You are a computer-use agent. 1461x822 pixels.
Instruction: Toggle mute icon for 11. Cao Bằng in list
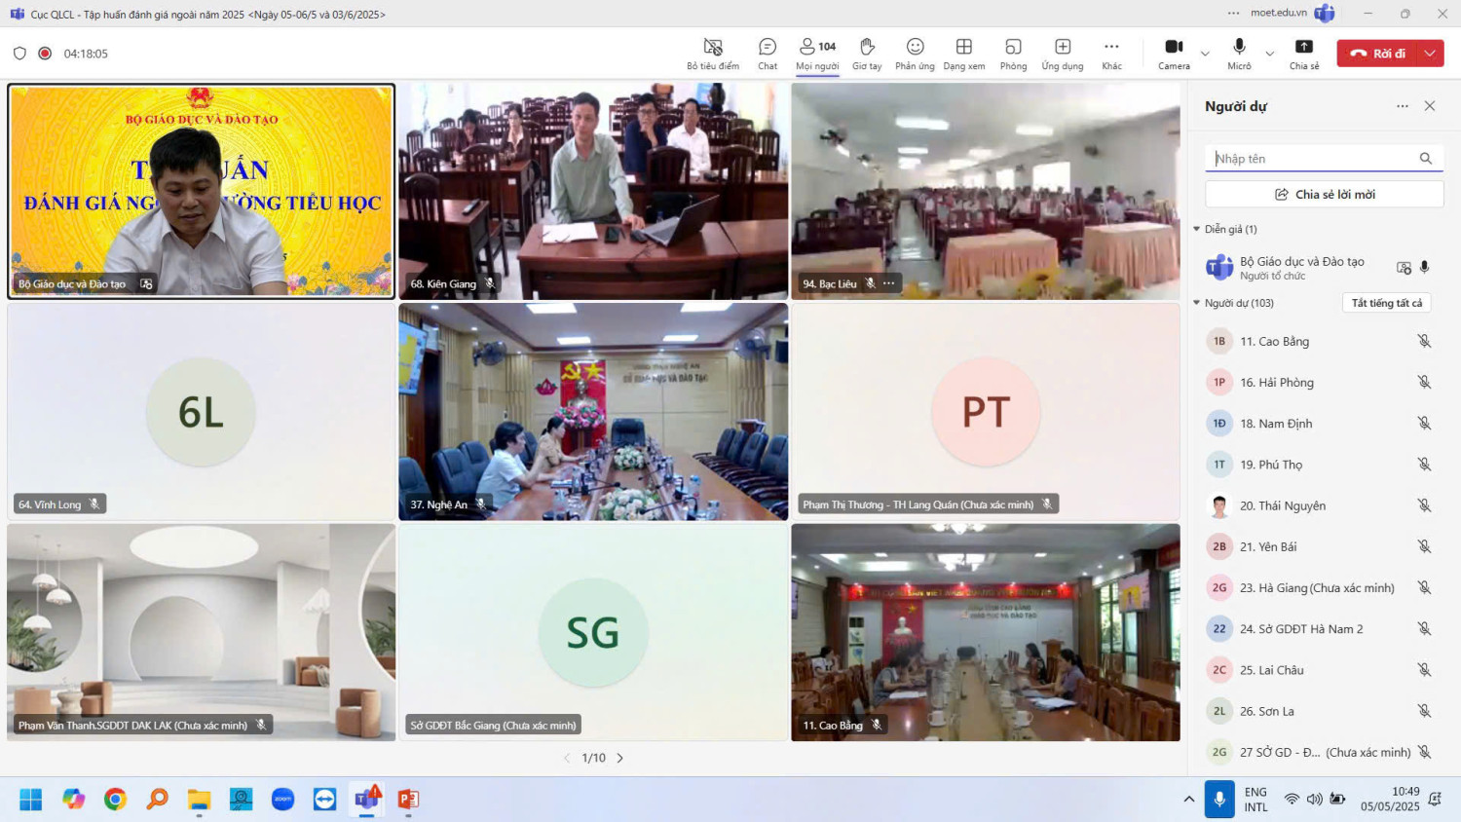1424,341
